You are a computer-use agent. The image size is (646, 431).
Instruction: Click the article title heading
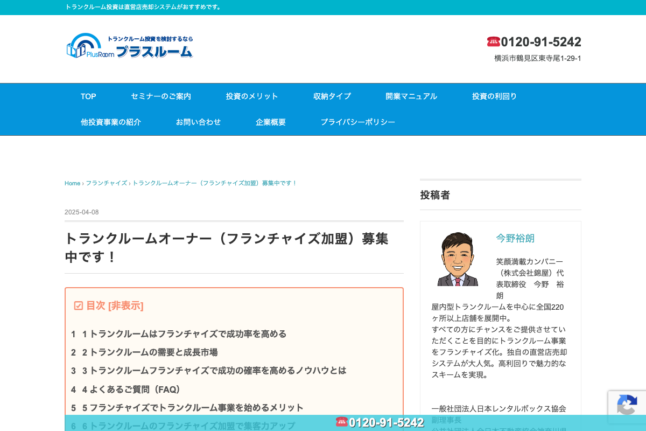[x=227, y=248]
